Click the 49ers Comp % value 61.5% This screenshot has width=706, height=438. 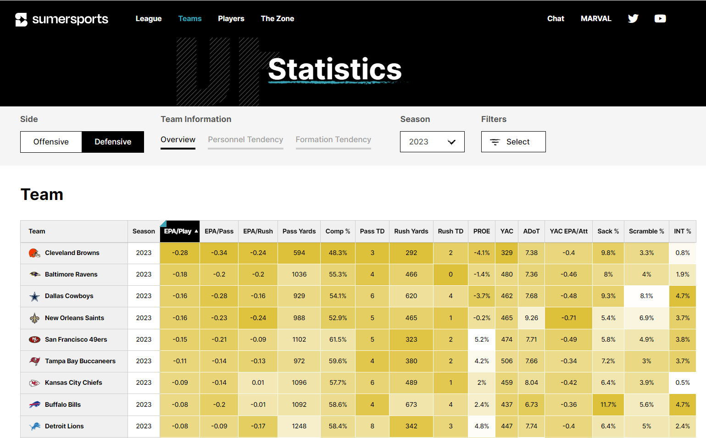(338, 339)
